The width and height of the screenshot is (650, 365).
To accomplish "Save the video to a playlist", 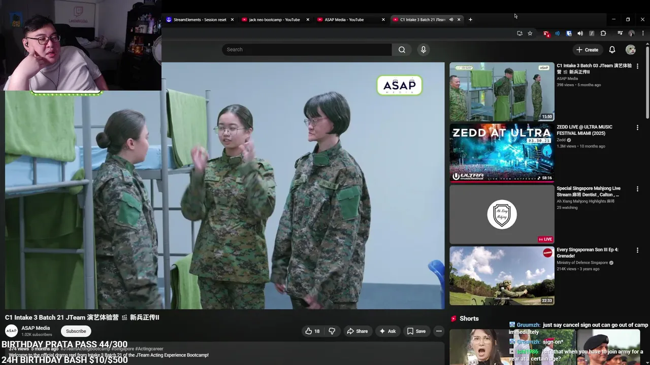I will click(x=416, y=331).
